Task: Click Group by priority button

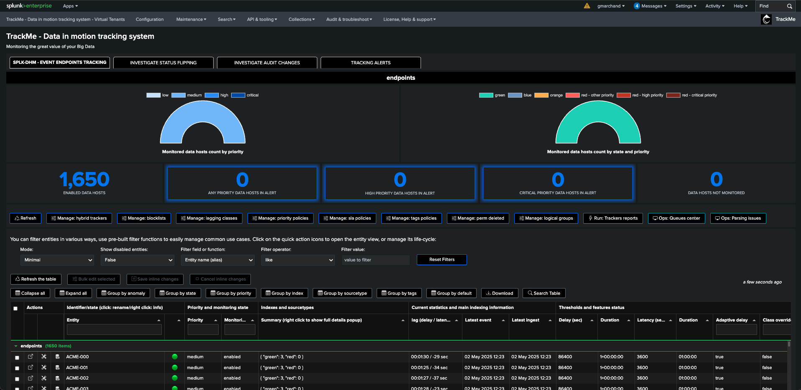Action: point(231,293)
